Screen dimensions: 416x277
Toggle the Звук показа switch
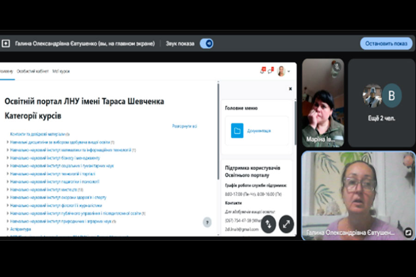[207, 43]
